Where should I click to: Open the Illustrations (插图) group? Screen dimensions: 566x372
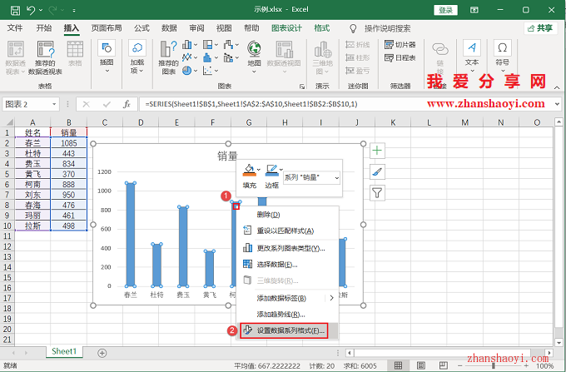pos(107,57)
